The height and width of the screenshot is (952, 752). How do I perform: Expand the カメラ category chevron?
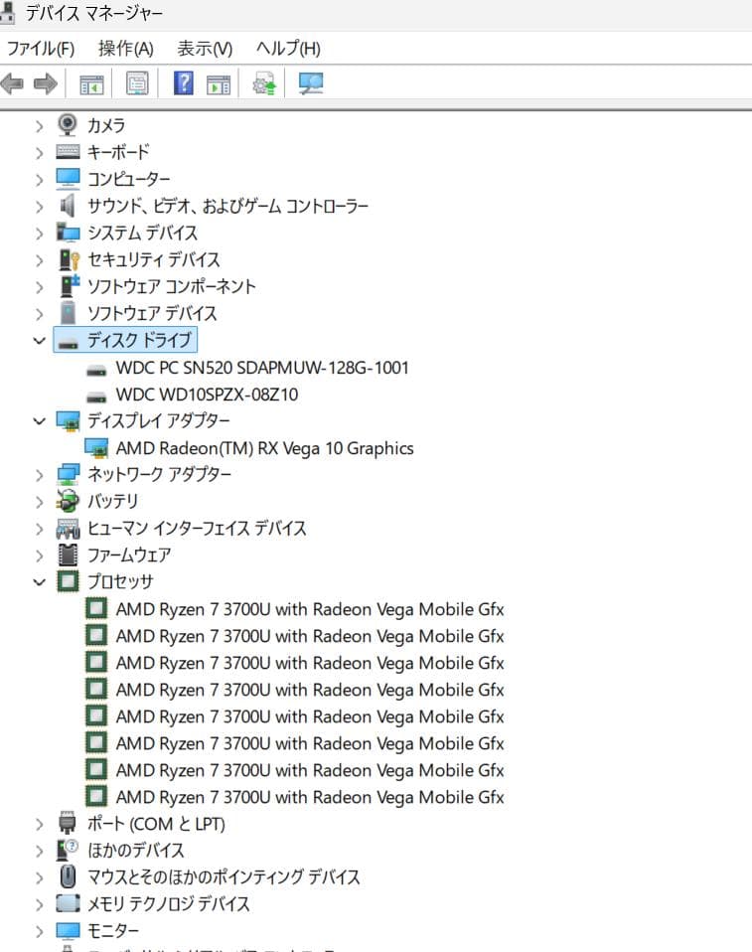[40, 125]
